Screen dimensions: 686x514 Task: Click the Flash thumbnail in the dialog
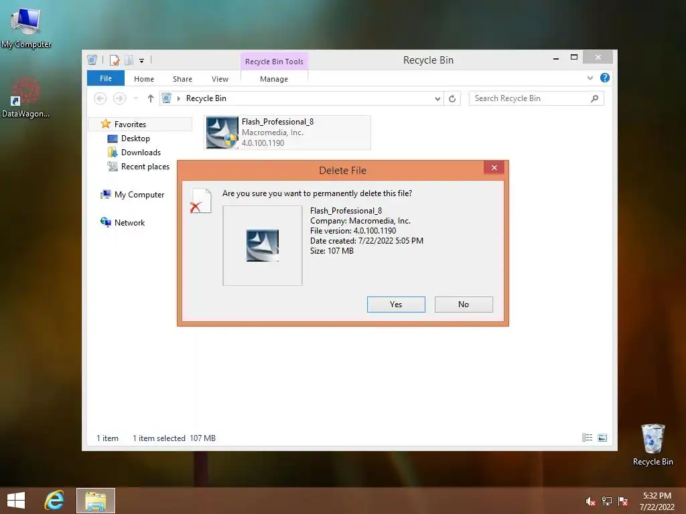tap(263, 246)
